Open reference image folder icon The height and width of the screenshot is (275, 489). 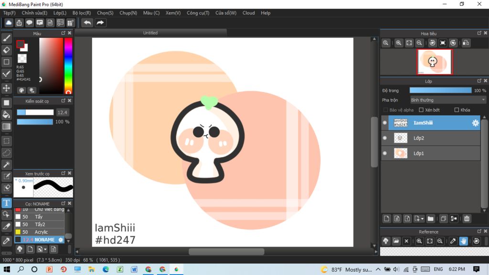tap(396, 241)
